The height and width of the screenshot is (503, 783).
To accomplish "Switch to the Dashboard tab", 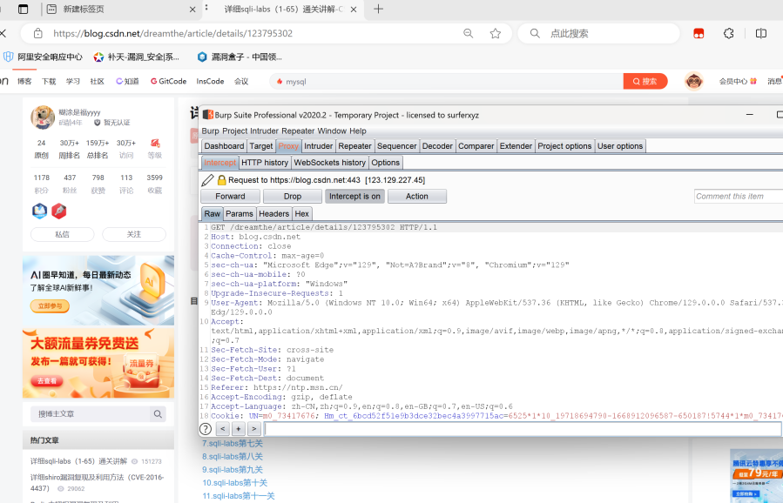I will coord(224,145).
